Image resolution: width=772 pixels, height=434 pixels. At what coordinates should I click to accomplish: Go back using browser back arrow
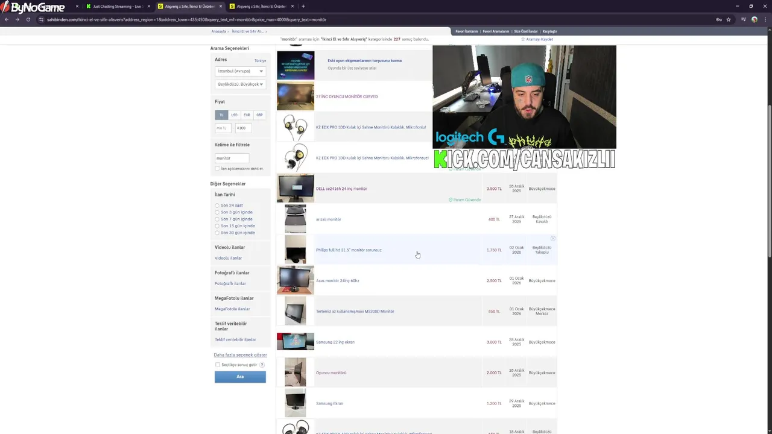point(7,19)
